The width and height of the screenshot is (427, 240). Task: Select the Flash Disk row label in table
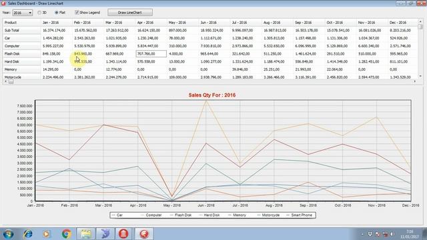tap(22, 54)
